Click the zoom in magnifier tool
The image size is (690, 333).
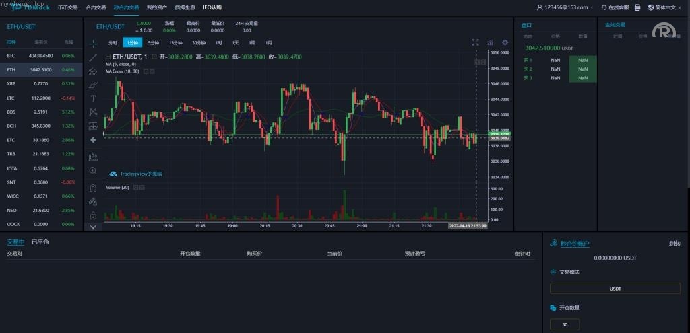(93, 171)
